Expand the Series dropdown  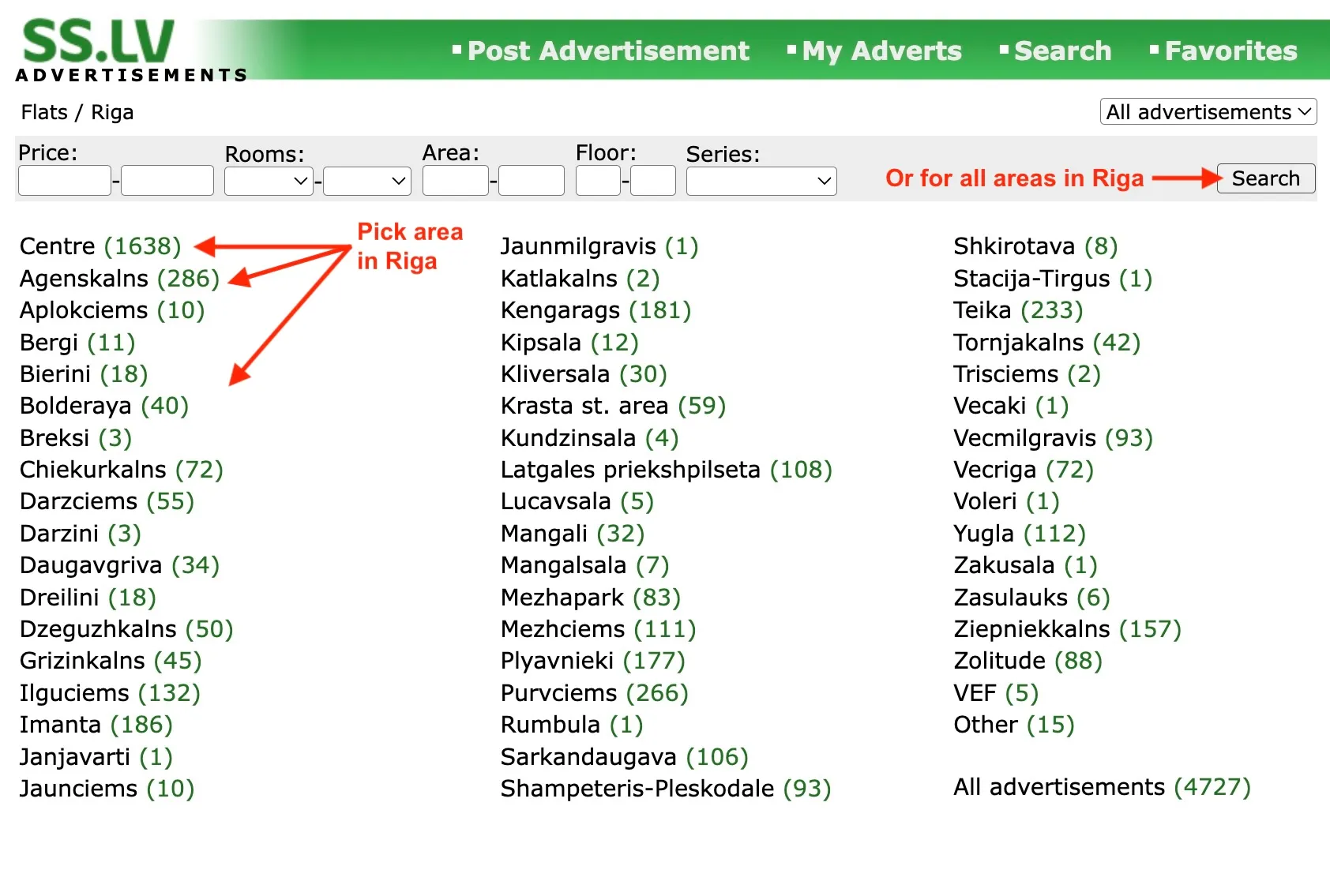(x=761, y=181)
